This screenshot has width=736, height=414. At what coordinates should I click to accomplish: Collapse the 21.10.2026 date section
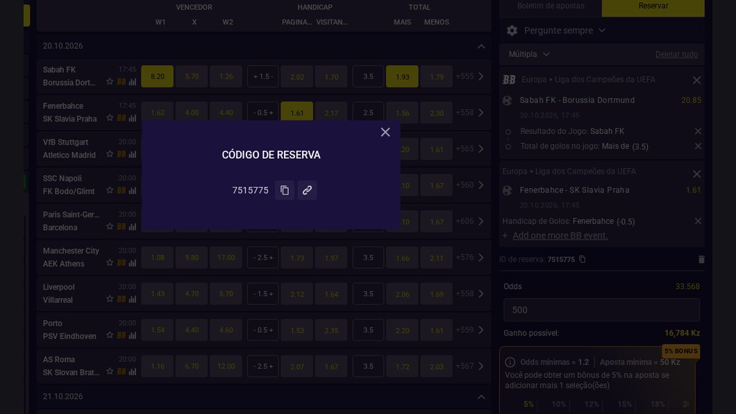[481, 397]
